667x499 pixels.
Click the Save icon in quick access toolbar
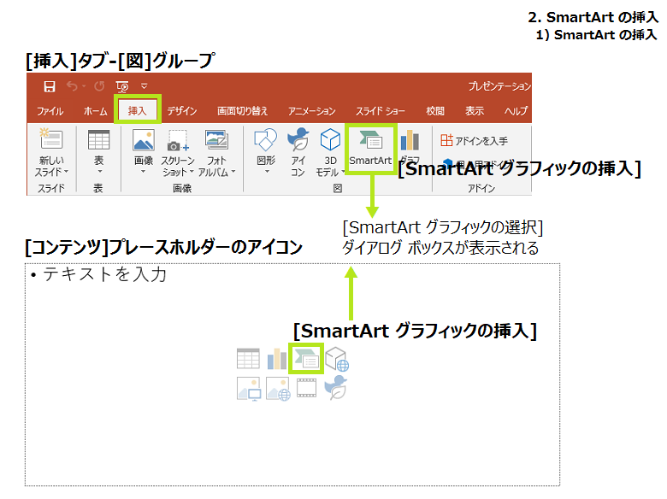click(50, 86)
